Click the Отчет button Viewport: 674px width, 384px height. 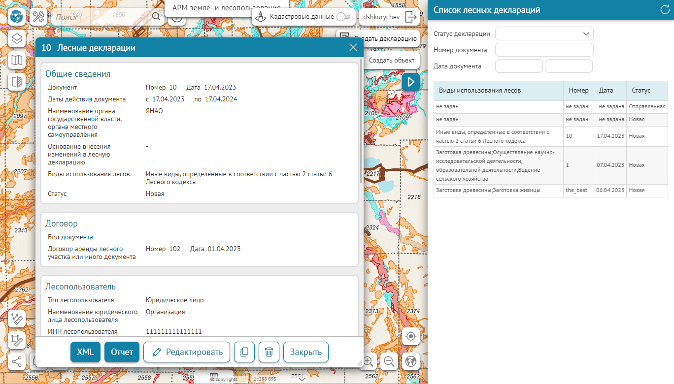click(x=122, y=352)
